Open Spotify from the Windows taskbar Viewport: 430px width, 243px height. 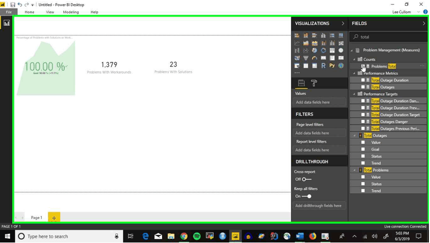click(197, 236)
